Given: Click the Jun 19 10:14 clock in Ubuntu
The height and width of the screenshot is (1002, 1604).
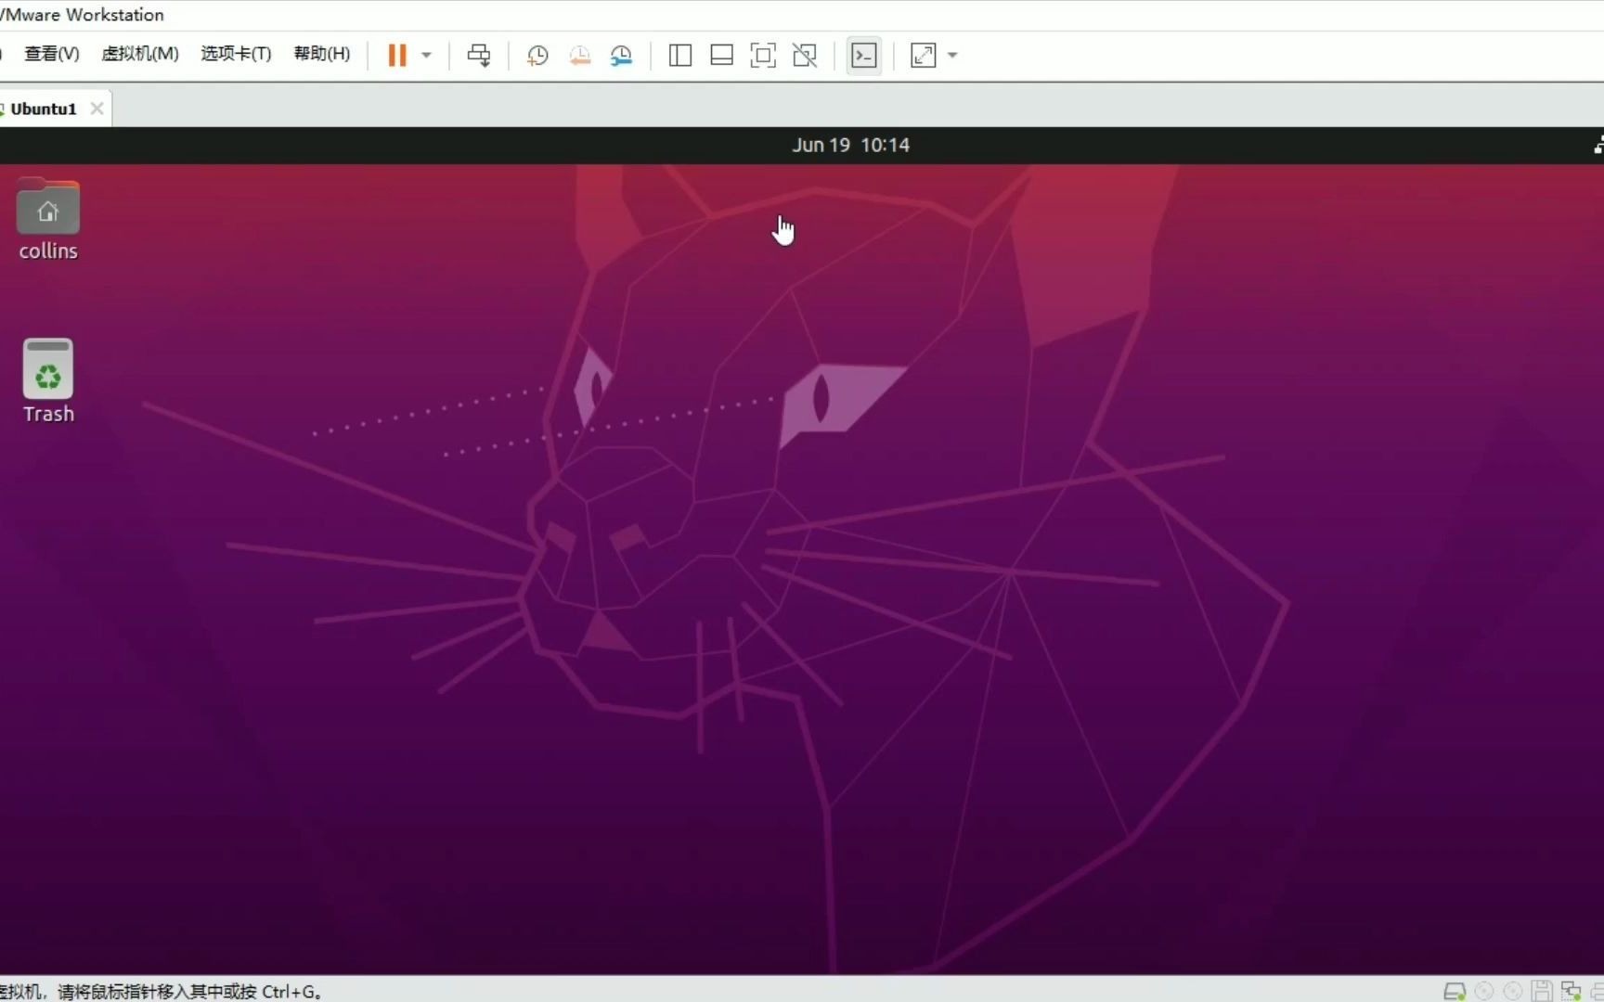Looking at the screenshot, I should tap(850, 145).
